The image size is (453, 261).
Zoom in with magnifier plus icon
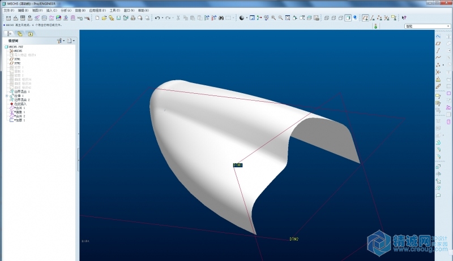(x=273, y=18)
